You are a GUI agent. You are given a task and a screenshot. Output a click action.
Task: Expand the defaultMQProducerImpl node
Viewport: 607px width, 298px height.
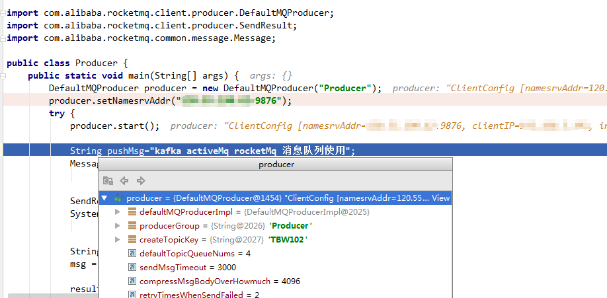pyautogui.click(x=118, y=212)
